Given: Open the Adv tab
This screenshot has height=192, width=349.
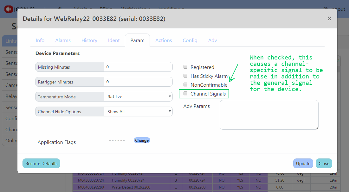Looking at the screenshot, I should tap(212, 40).
